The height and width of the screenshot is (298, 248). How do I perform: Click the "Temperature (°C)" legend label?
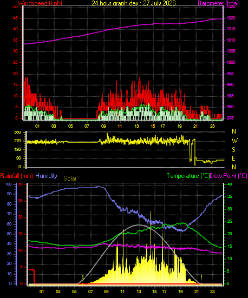(188, 176)
